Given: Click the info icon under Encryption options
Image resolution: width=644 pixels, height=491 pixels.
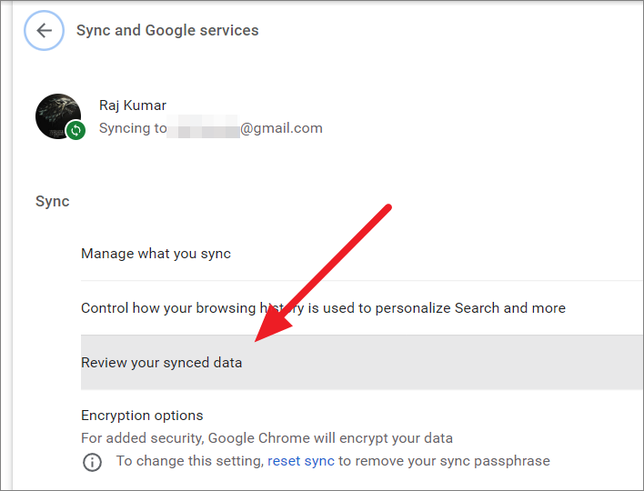Looking at the screenshot, I should point(93,462).
